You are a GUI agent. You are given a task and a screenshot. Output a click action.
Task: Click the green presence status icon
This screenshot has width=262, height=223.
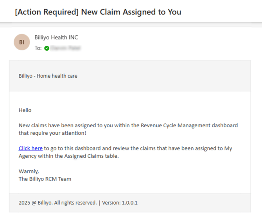pos(47,48)
